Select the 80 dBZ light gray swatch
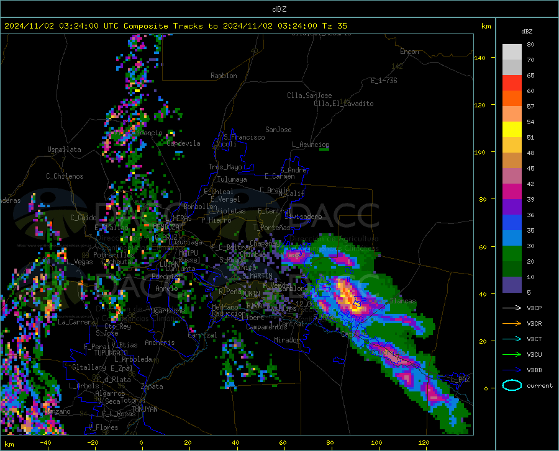 point(512,52)
